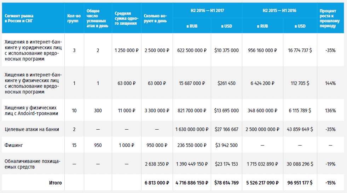Click the 'Средняя сумма одного хищения' header
The image size is (347, 193).
(x=126, y=18)
